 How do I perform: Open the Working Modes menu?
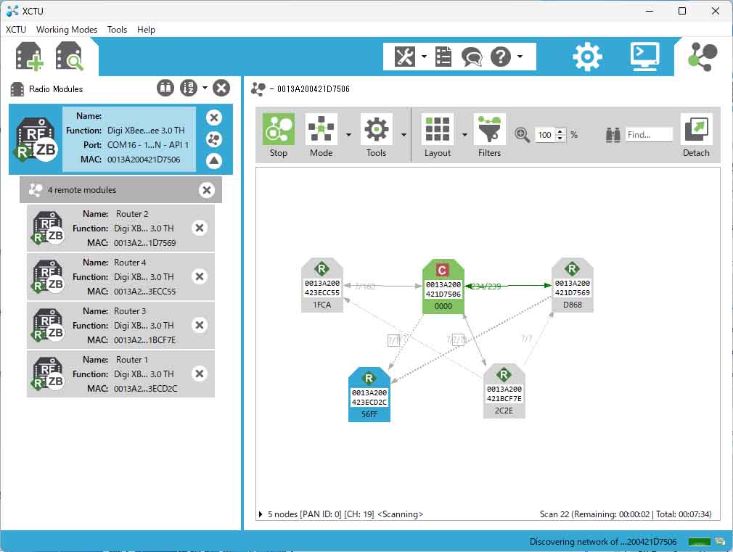pyautogui.click(x=67, y=30)
